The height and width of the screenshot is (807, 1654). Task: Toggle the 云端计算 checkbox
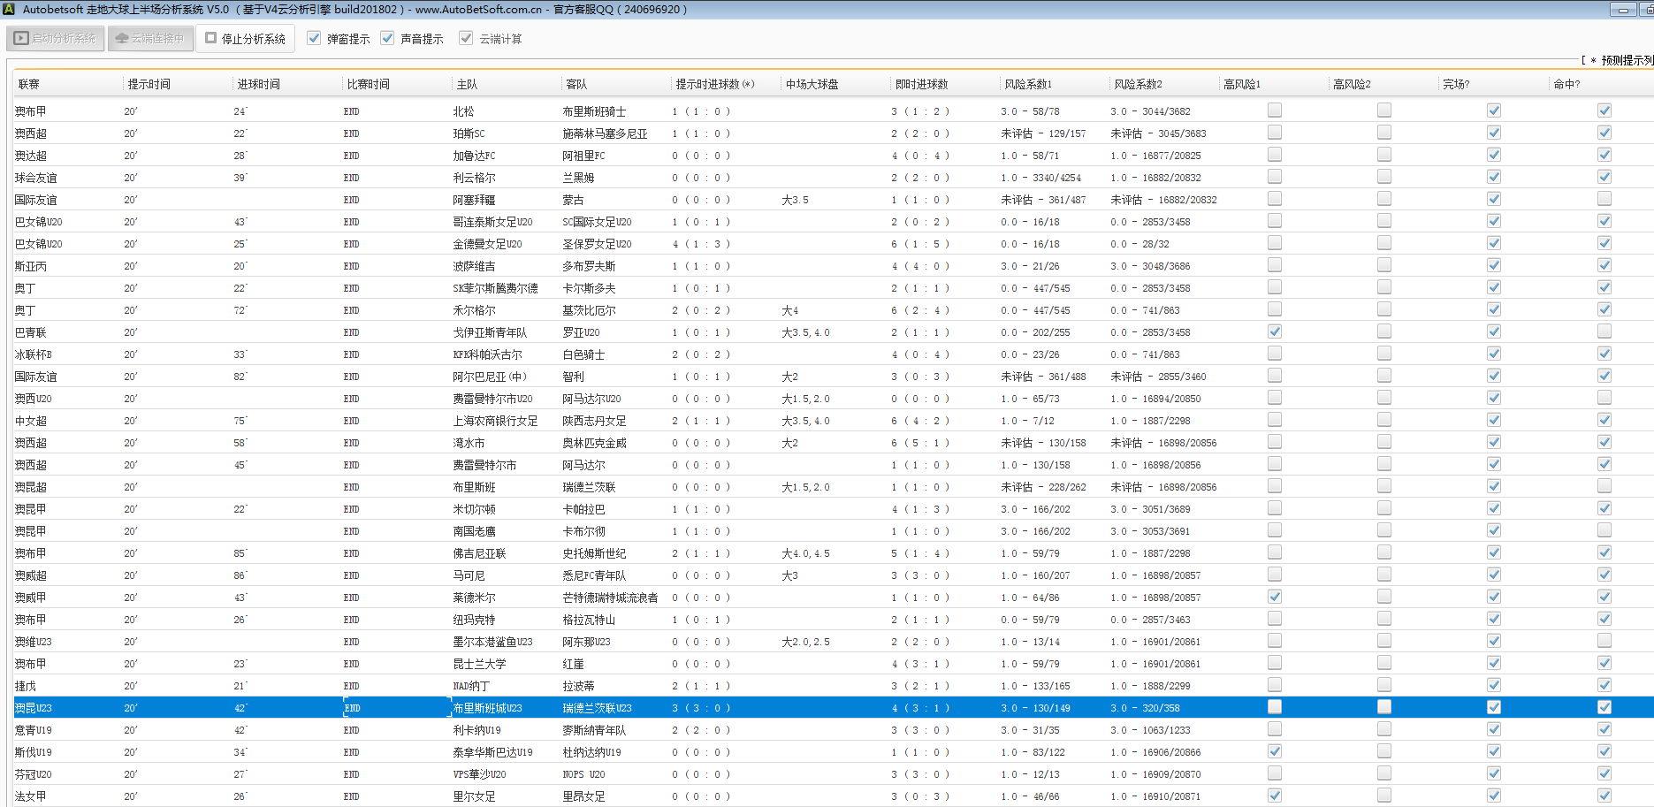coord(466,38)
